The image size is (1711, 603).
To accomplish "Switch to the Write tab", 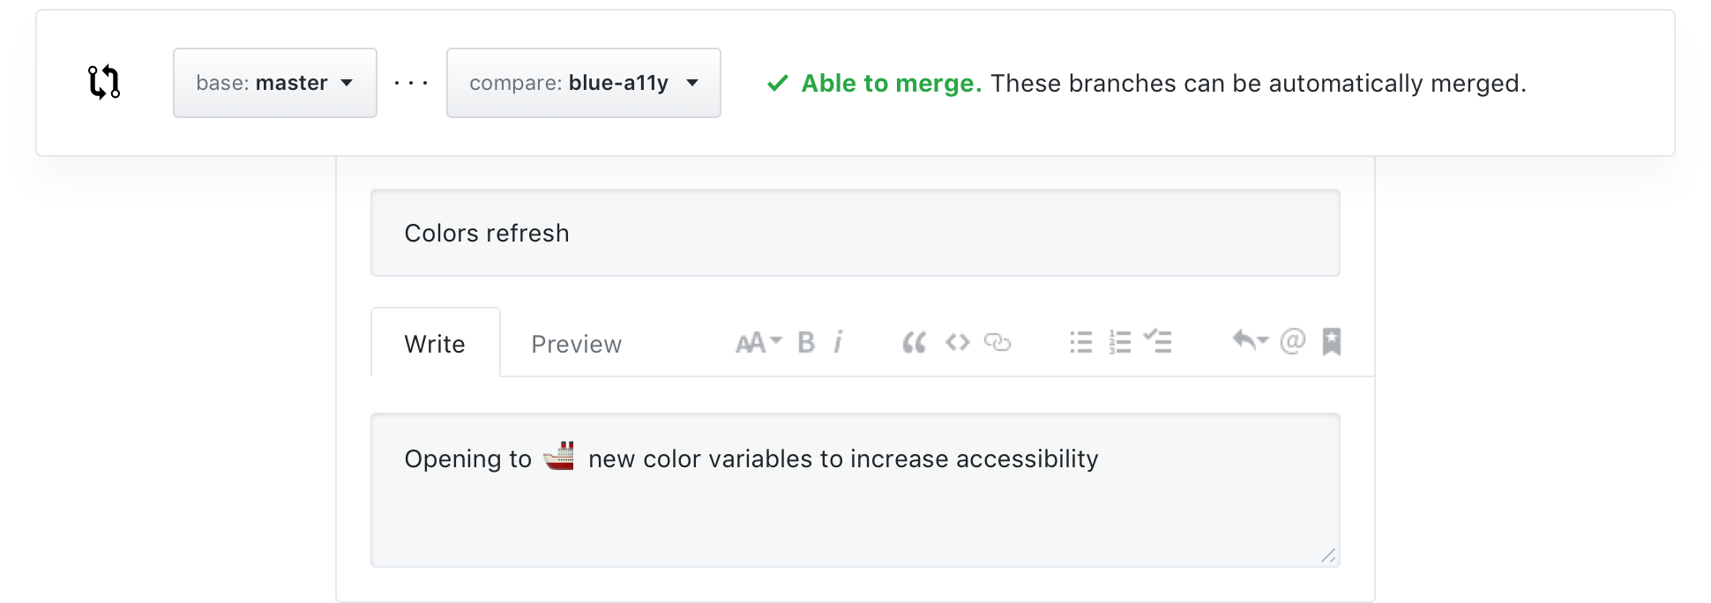I will pos(435,343).
